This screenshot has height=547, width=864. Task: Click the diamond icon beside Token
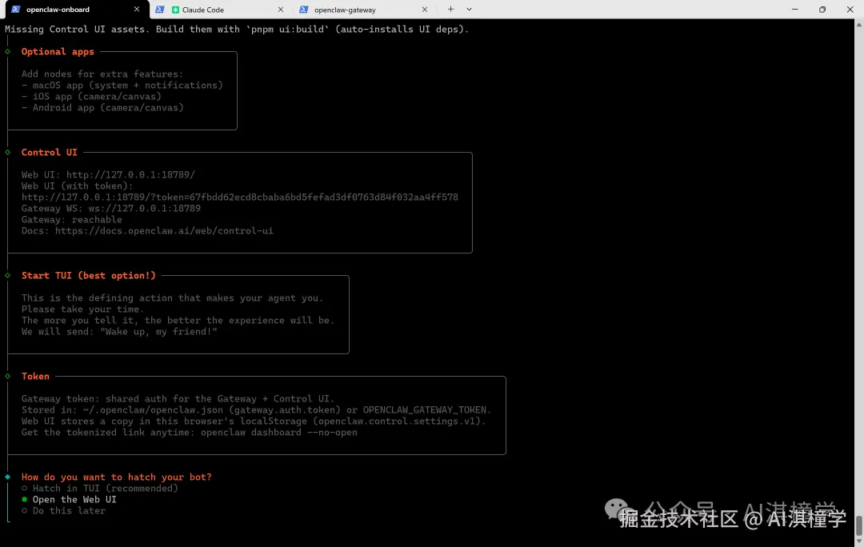coord(8,376)
